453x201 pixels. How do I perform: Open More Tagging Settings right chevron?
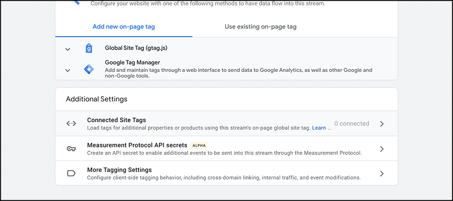tap(382, 174)
